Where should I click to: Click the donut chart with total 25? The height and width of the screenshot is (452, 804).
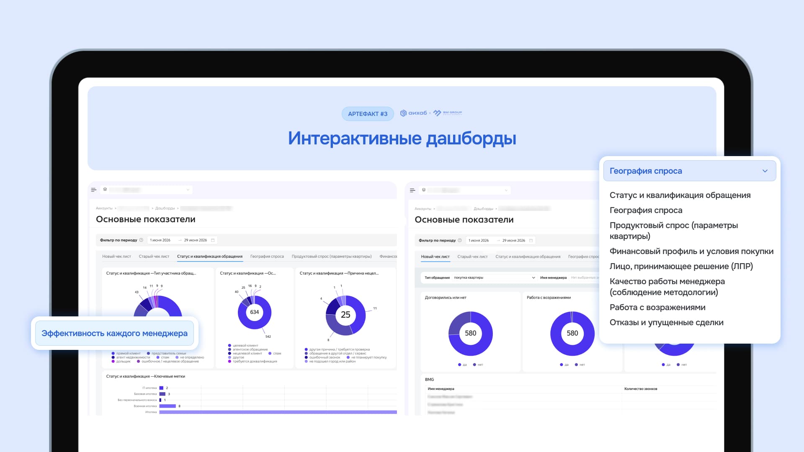(345, 315)
